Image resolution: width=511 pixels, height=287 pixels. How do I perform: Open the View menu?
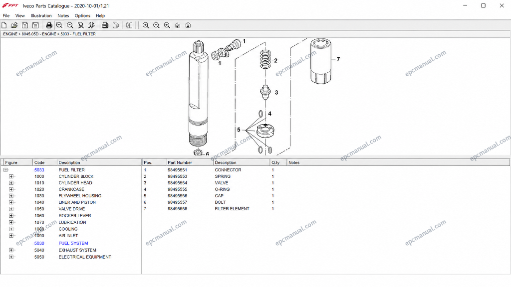[20, 15]
